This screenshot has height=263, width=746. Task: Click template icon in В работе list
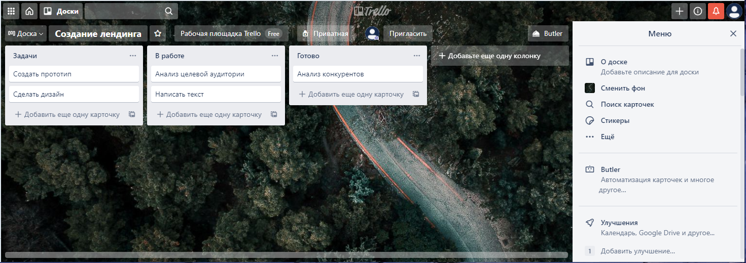tap(274, 114)
